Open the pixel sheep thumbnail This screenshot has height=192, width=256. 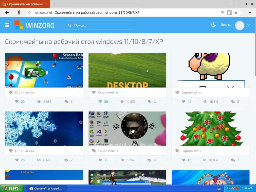(x=210, y=70)
